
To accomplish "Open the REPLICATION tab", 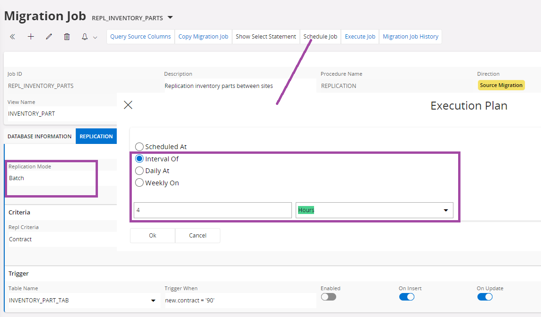I will click(96, 136).
